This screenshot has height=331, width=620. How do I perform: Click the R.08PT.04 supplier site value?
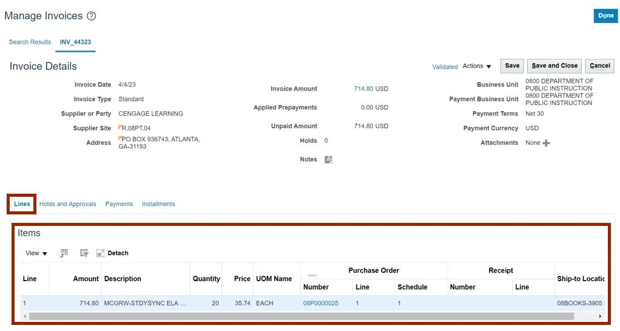(x=136, y=128)
